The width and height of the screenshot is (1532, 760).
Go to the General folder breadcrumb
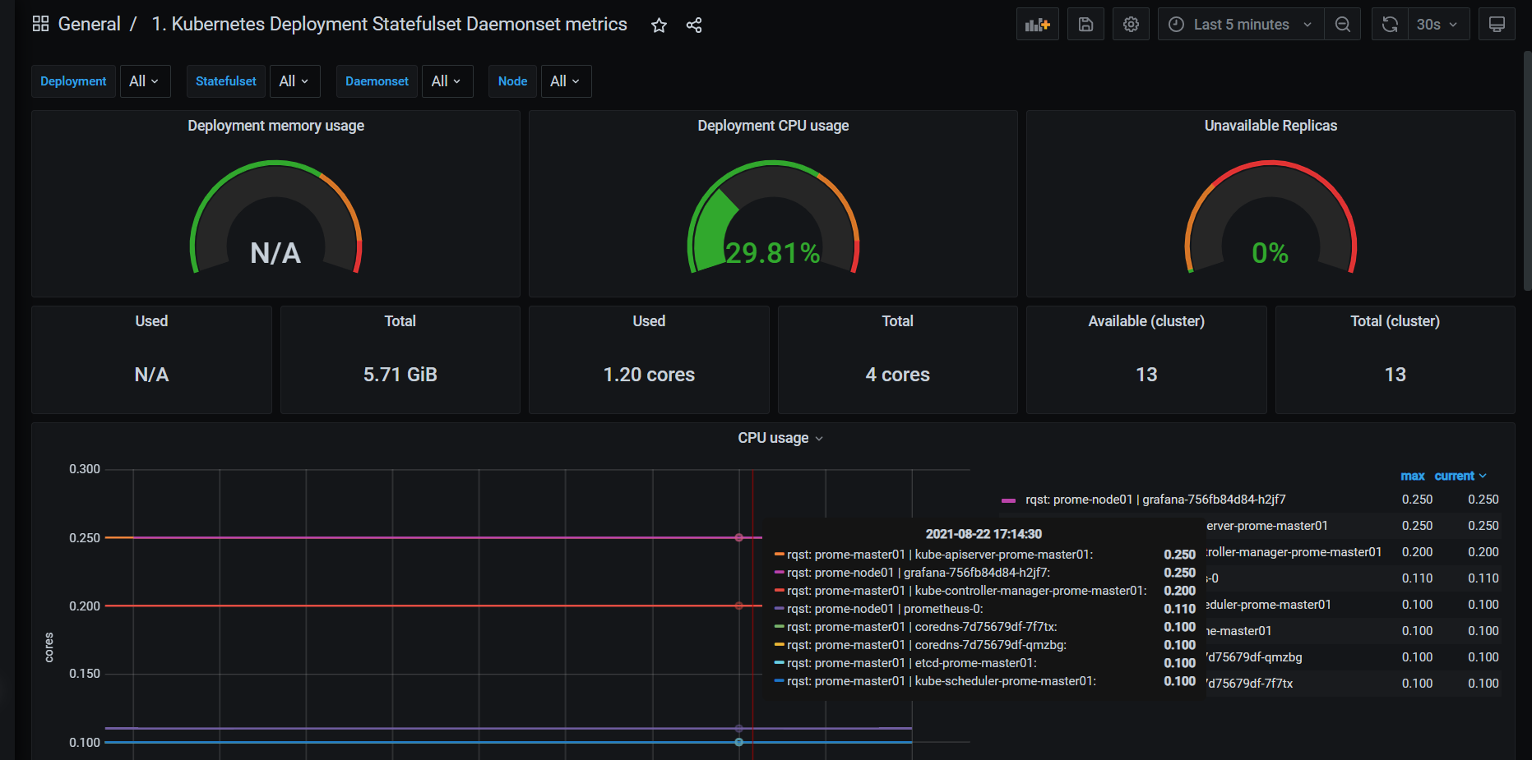pos(89,24)
